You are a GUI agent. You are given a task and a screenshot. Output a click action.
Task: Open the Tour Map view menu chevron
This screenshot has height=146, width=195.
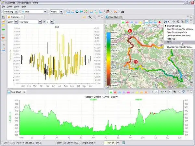tap(191, 21)
